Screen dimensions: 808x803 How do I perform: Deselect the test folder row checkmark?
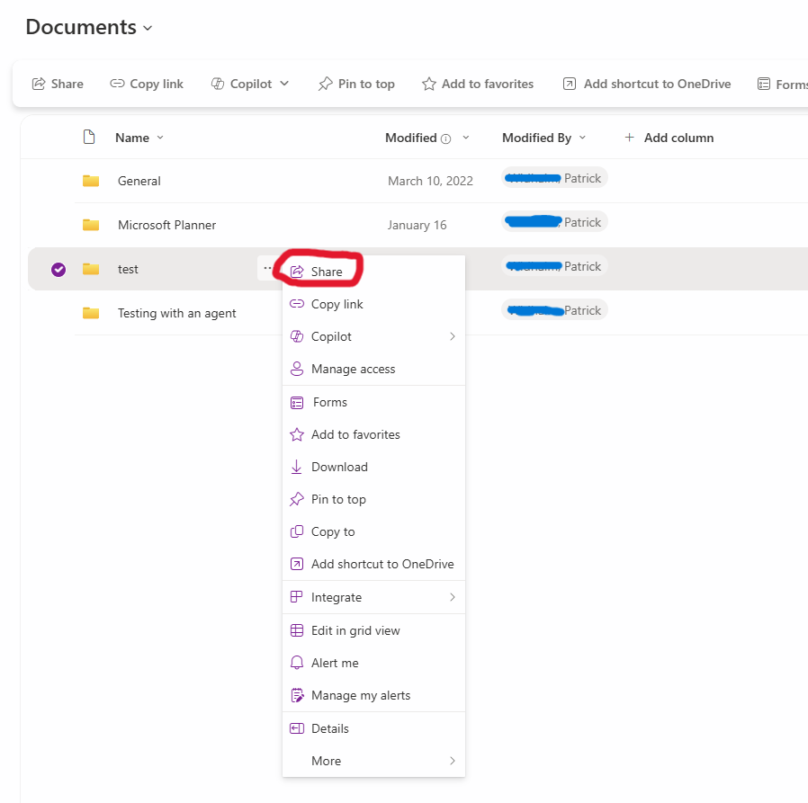click(58, 270)
